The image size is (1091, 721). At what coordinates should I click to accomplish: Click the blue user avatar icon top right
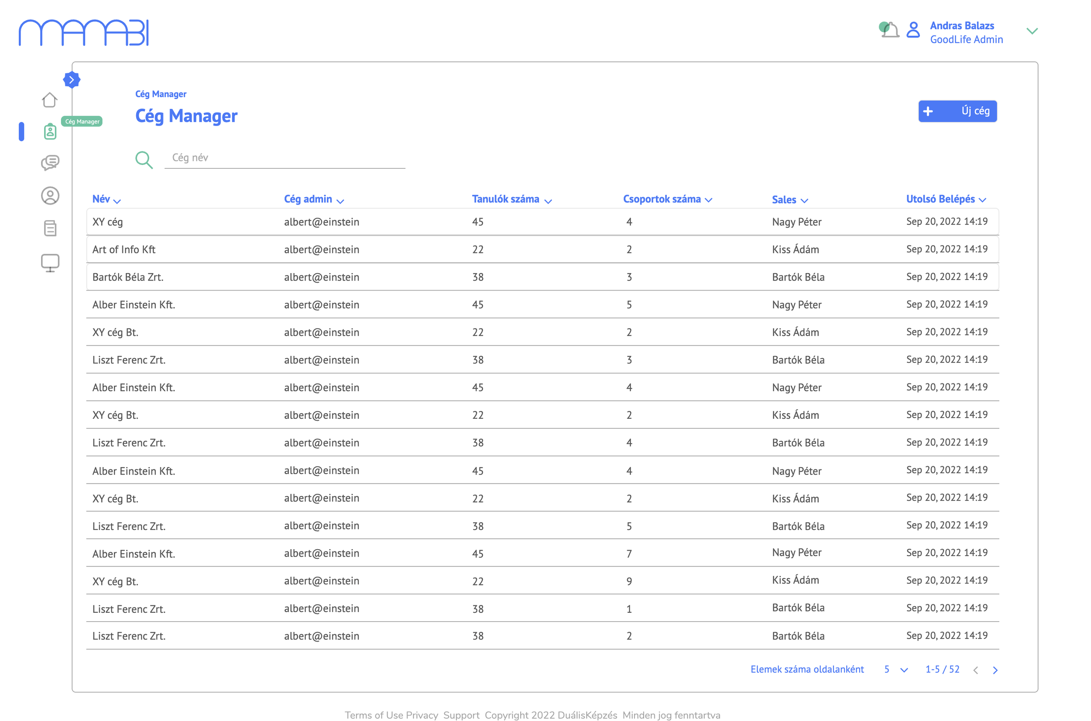click(913, 30)
